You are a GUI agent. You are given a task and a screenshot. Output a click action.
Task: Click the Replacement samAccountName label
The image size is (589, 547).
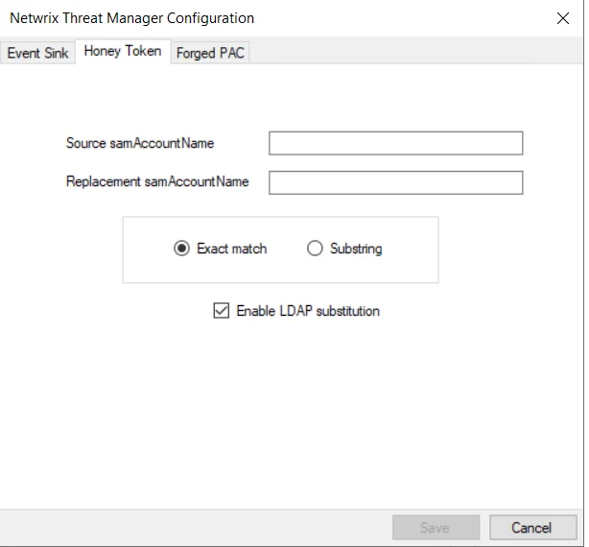pos(157,181)
